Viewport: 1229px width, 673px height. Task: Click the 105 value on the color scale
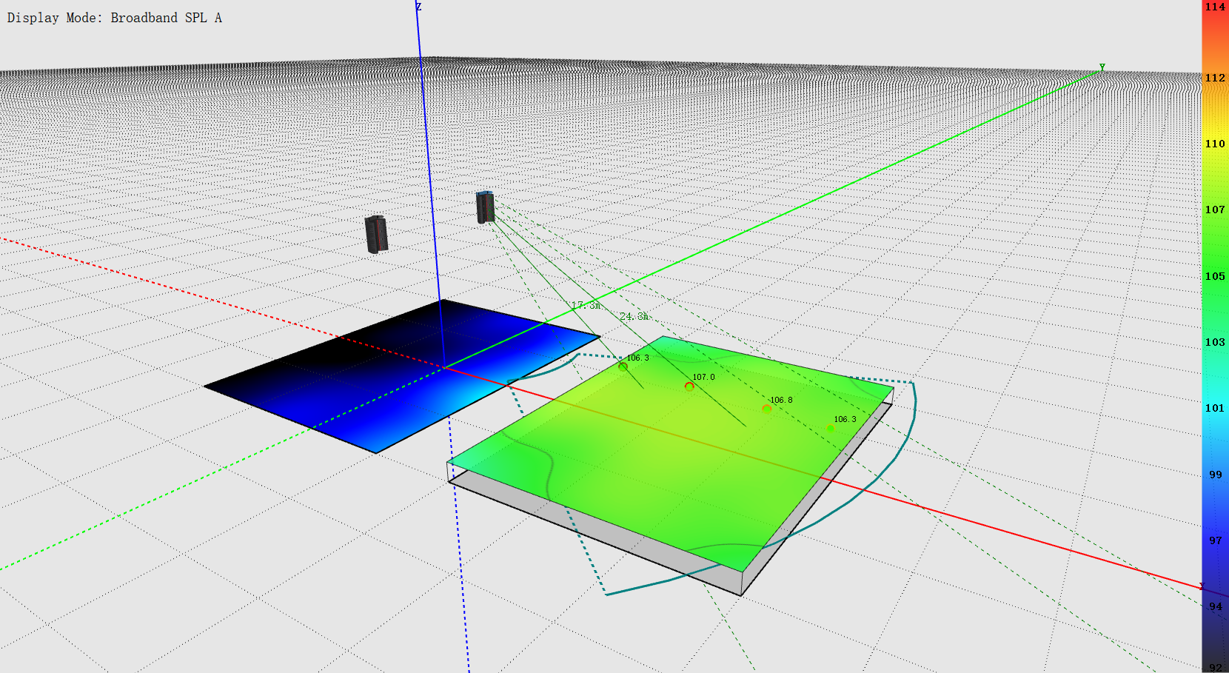point(1215,276)
